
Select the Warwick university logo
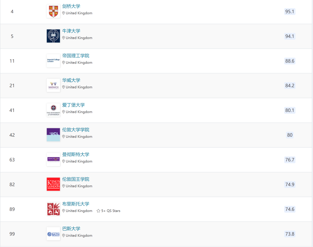click(x=53, y=85)
